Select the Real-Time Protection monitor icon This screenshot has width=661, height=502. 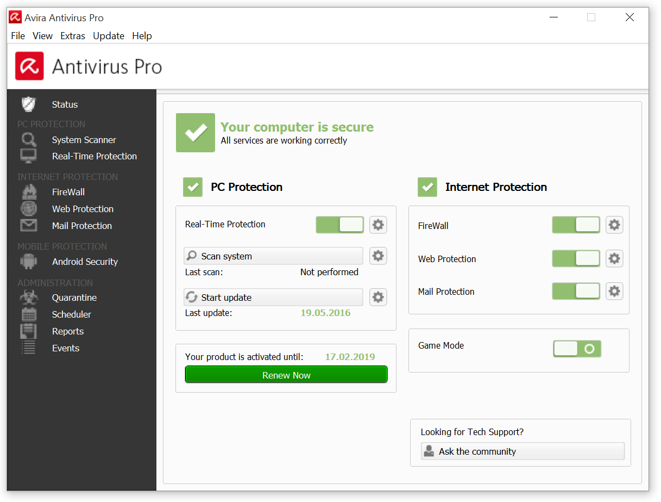coord(28,156)
